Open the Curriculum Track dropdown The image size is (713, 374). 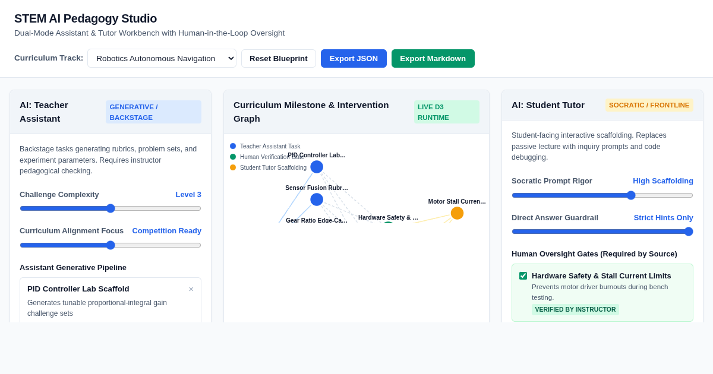click(x=162, y=58)
